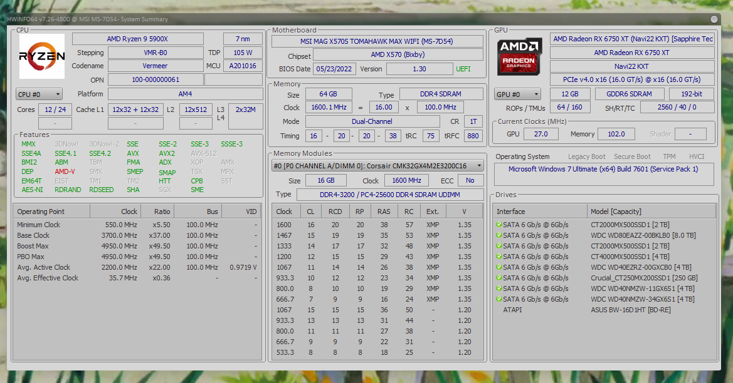733x383 pixels.
Task: Click the Ratio column header
Action: coord(157,212)
